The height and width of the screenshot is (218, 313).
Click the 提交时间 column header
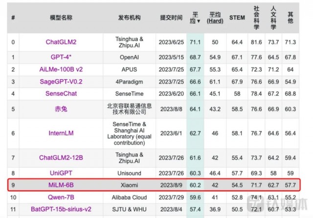point(171,18)
